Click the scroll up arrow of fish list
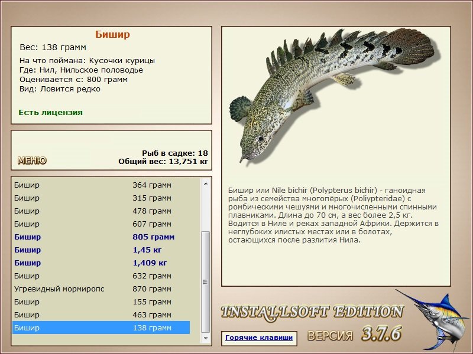 tap(206, 183)
